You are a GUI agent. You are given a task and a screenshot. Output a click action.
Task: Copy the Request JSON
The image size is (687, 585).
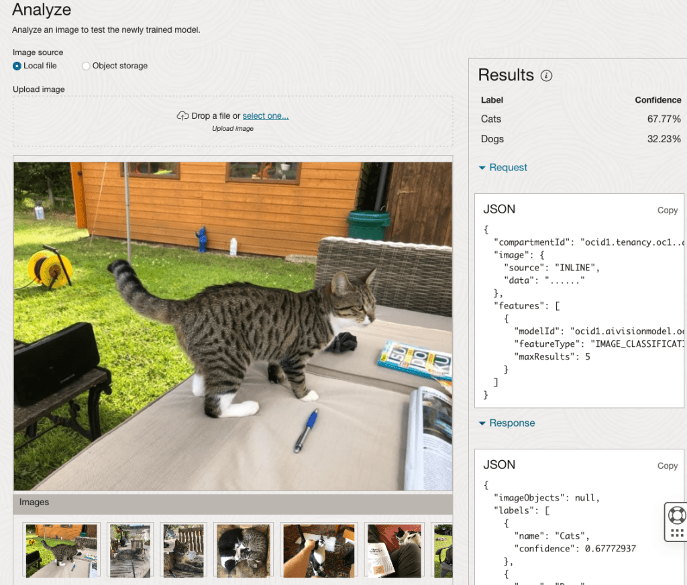click(x=667, y=210)
